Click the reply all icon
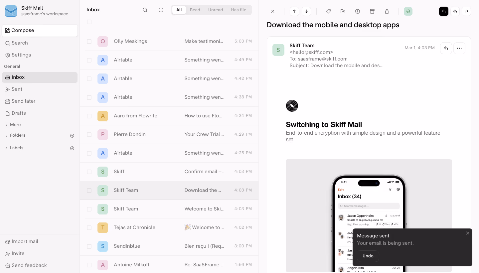Screen dimensions: 479x273 455,11
